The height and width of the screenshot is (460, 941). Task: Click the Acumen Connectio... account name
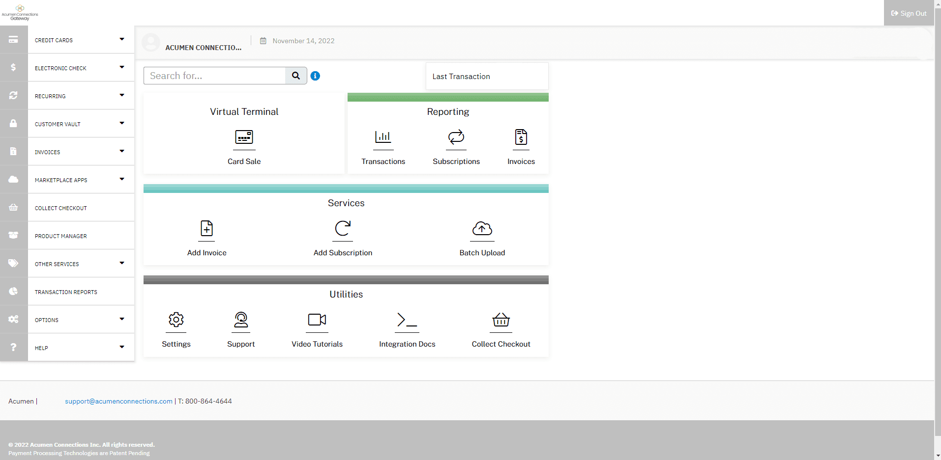[204, 48]
